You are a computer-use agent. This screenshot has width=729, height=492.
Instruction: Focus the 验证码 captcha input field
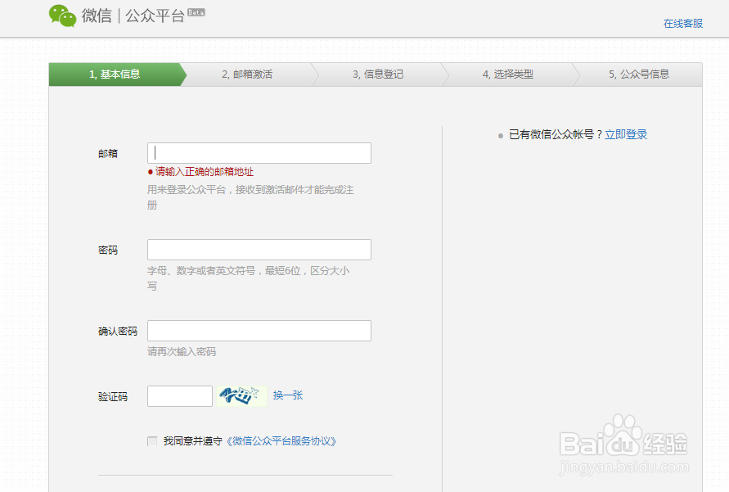tap(180, 396)
